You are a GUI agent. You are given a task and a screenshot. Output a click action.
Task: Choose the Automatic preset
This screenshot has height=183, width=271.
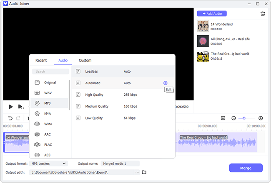coord(123,83)
